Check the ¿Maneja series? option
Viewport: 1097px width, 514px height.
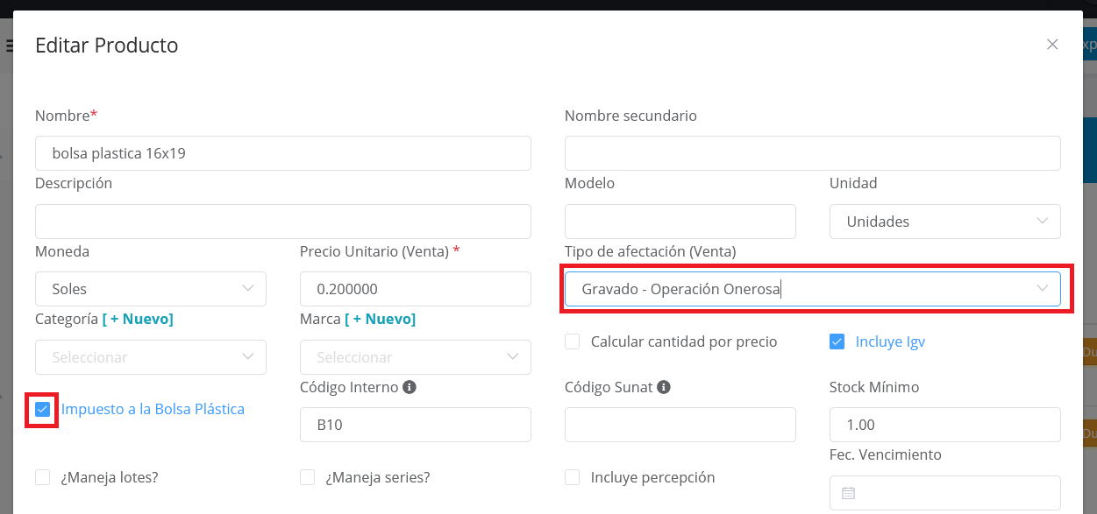tap(307, 477)
